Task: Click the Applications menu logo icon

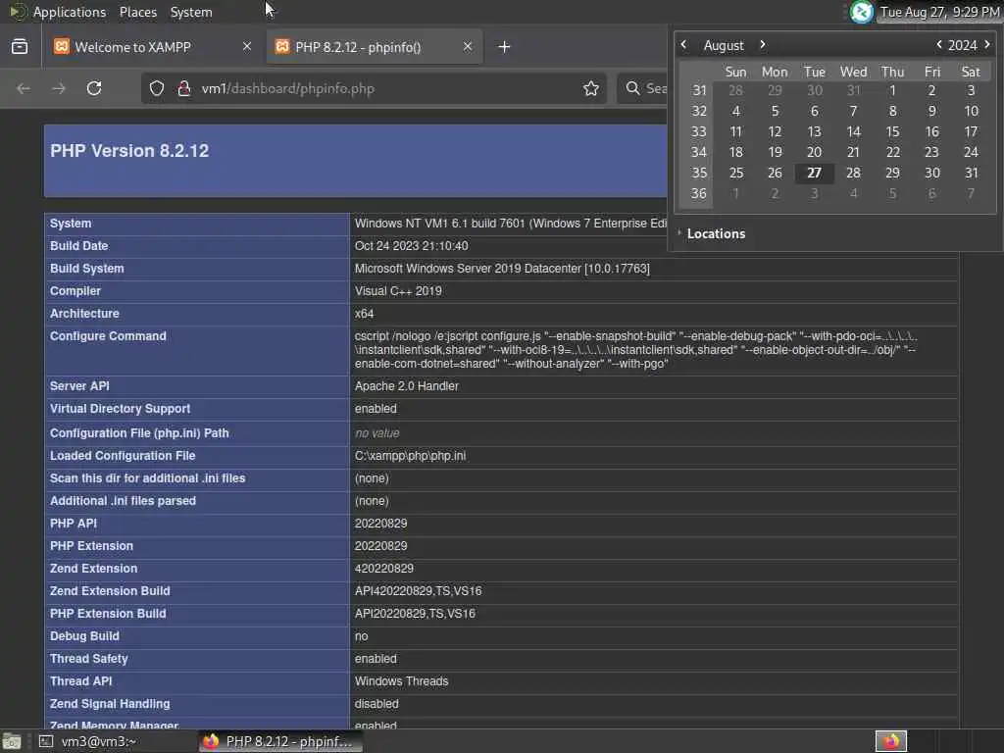Action: click(17, 12)
